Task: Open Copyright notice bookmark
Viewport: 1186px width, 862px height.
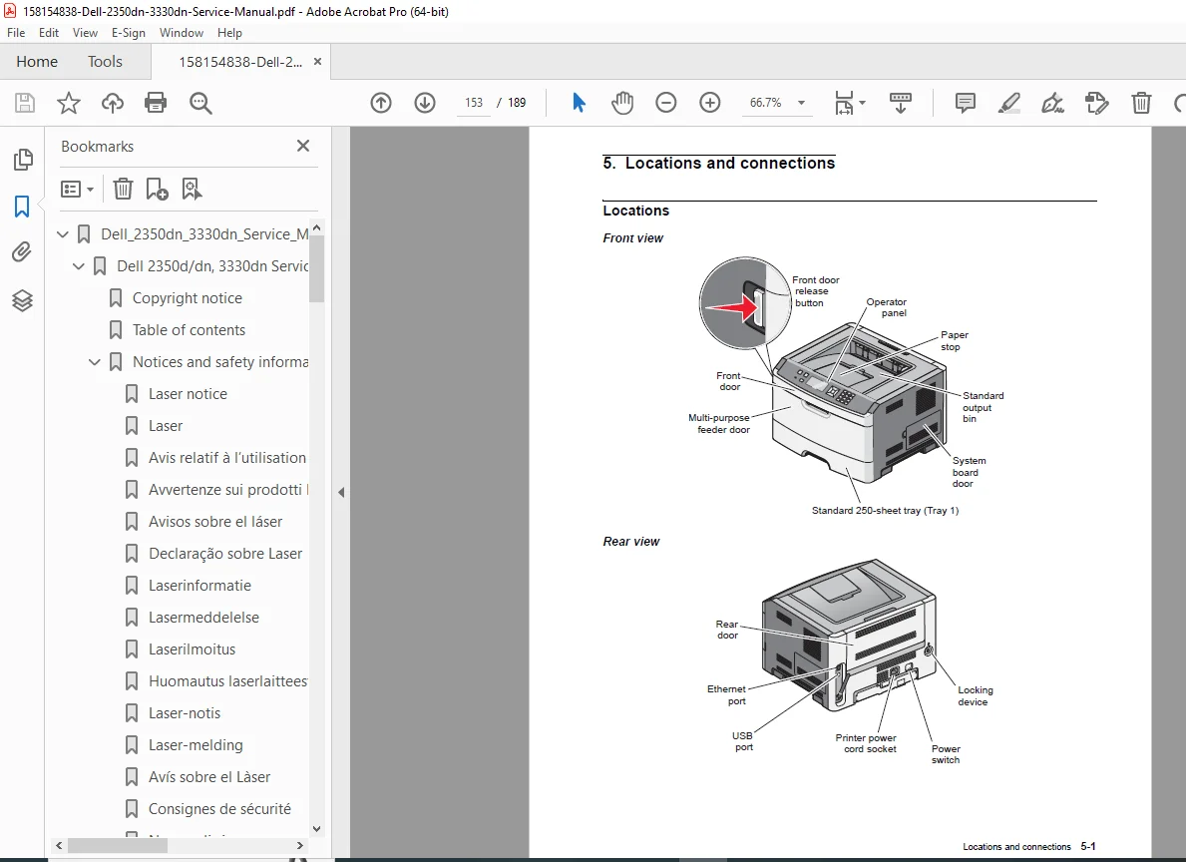Action: [x=187, y=298]
